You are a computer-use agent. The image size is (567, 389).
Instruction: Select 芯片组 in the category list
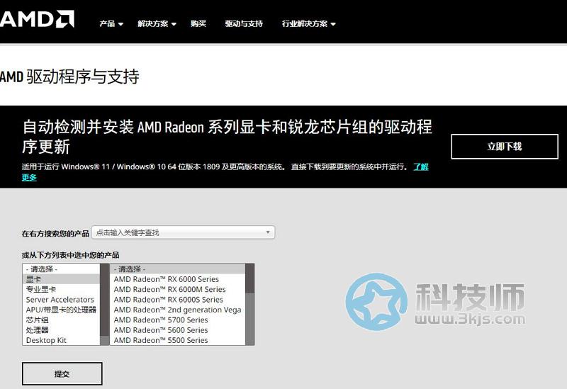(x=61, y=320)
